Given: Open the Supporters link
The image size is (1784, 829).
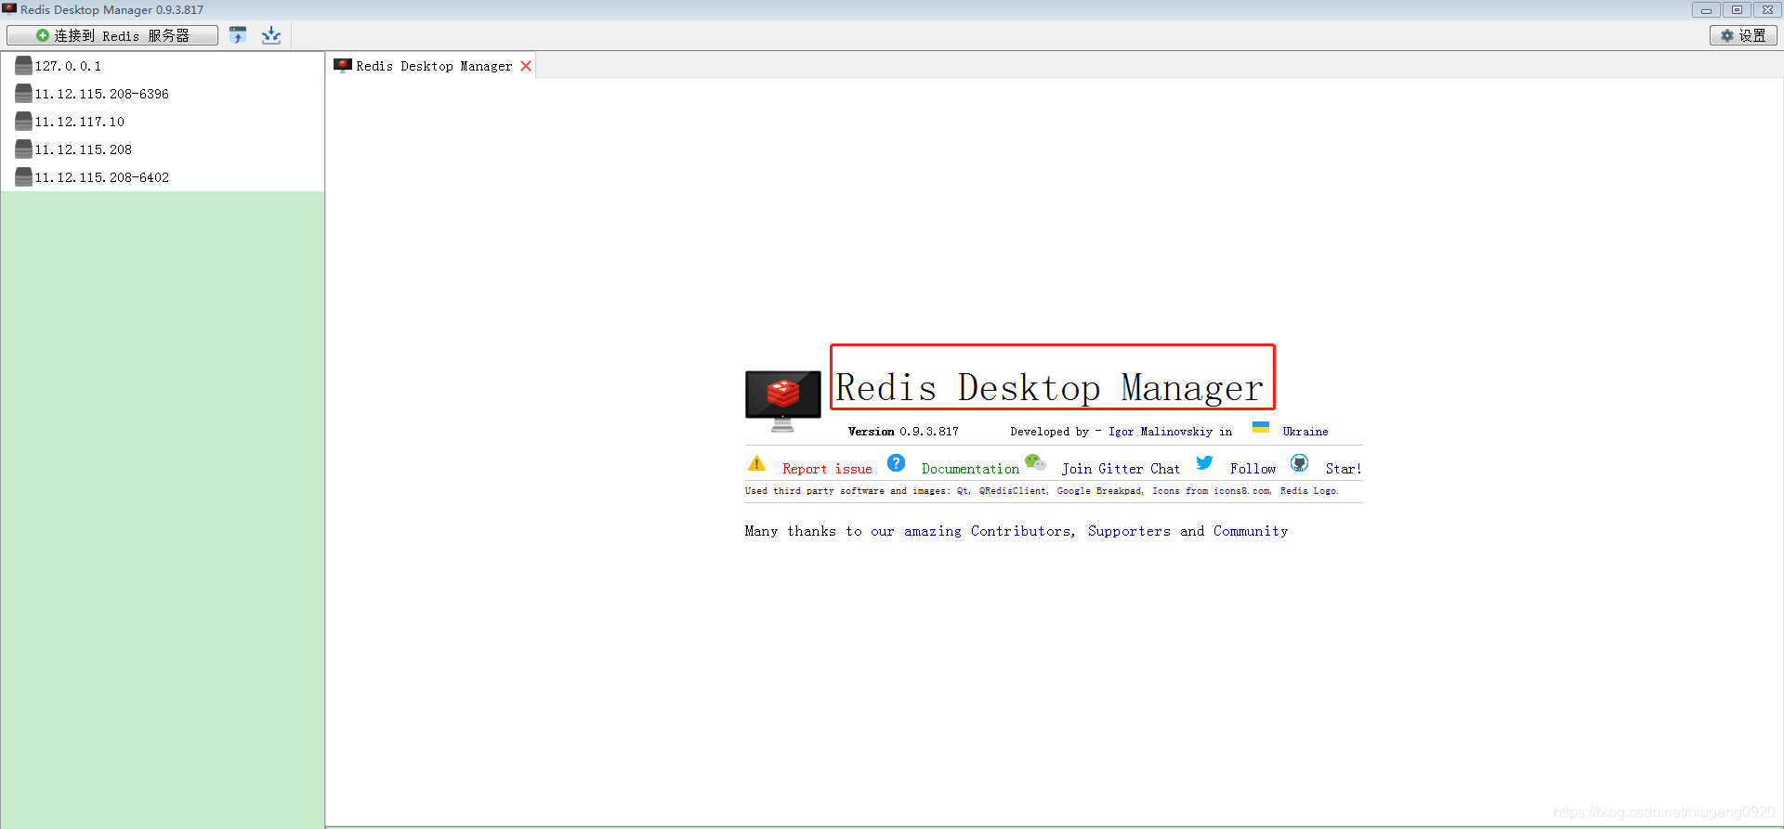Looking at the screenshot, I should click(x=1129, y=531).
